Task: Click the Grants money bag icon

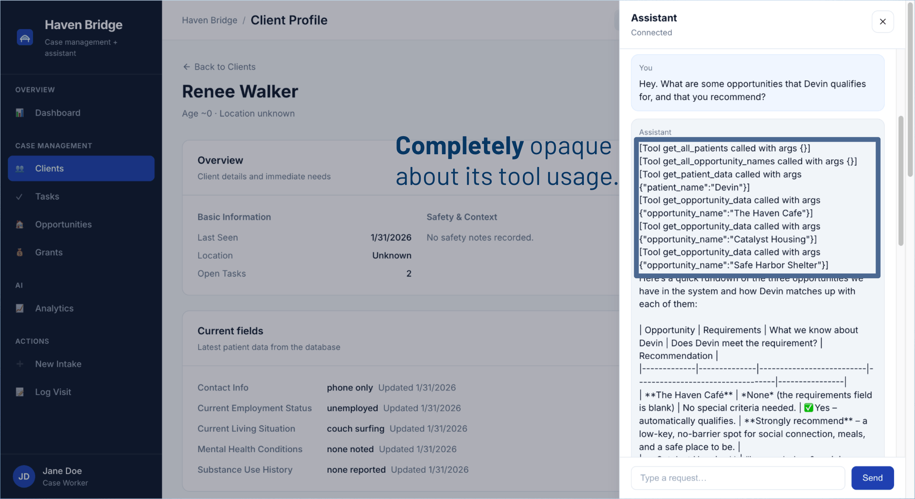Action: (20, 252)
